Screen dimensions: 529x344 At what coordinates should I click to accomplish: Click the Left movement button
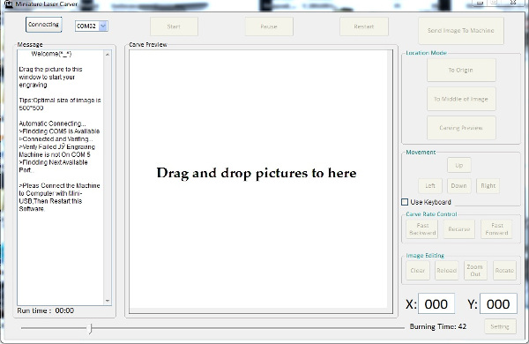point(430,186)
